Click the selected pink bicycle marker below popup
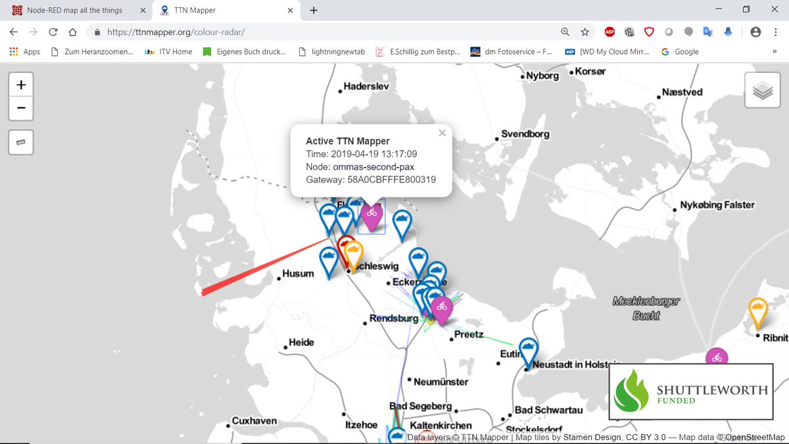This screenshot has height=444, width=789. pos(372,216)
